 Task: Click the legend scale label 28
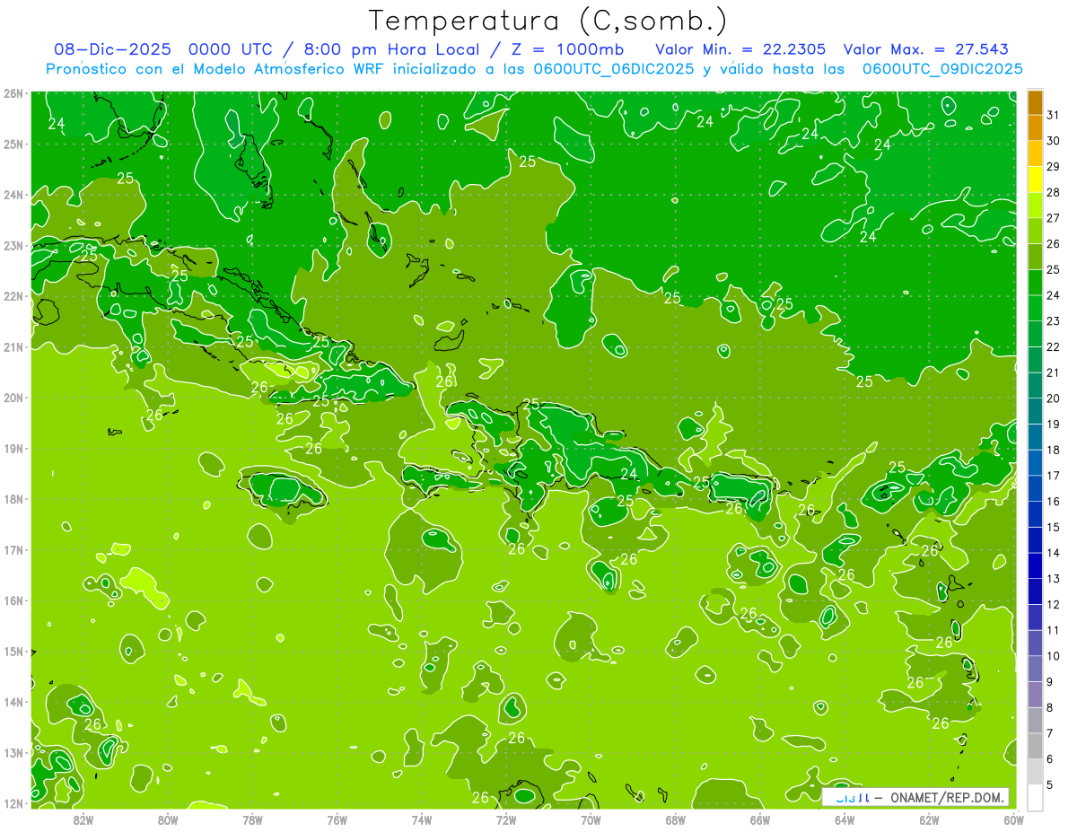tap(1053, 192)
